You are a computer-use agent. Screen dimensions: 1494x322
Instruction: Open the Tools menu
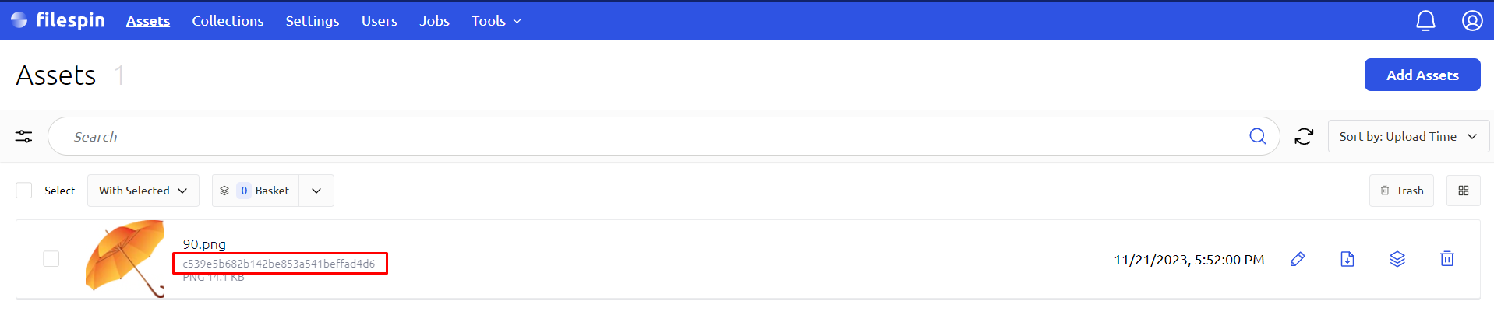[496, 21]
